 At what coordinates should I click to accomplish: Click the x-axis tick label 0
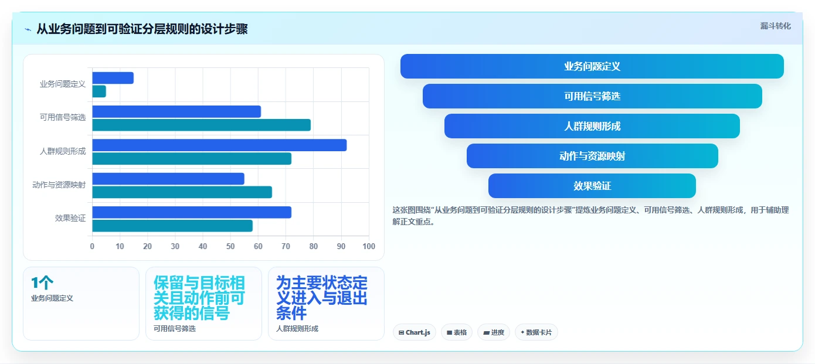92,247
